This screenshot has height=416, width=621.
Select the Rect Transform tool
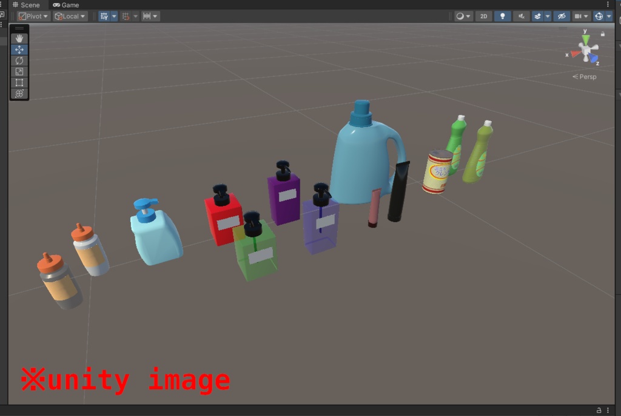coord(19,82)
